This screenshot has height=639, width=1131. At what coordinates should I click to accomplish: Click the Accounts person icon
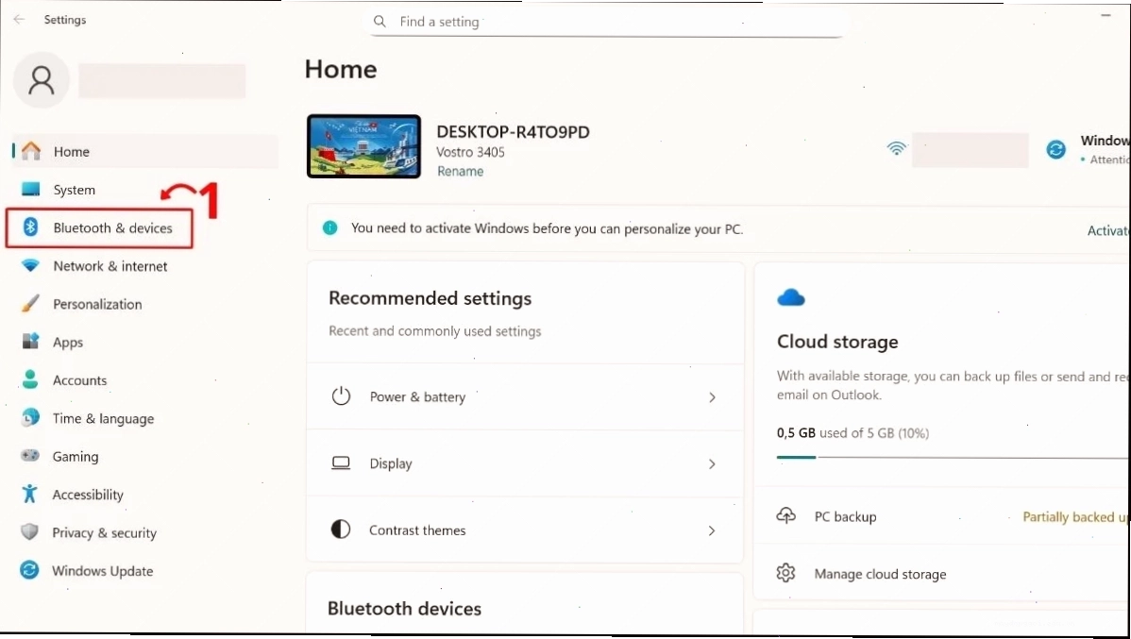point(30,379)
